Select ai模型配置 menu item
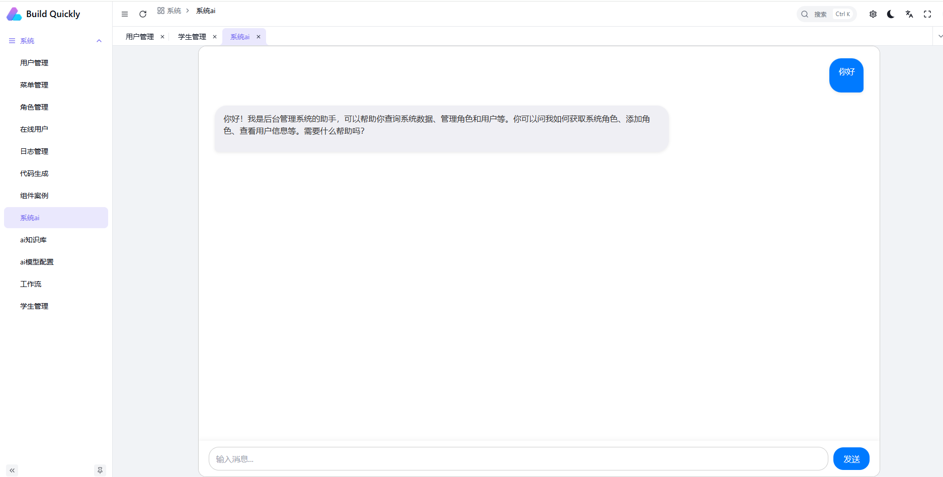Screen dimensions: 943x477 tap(37, 262)
